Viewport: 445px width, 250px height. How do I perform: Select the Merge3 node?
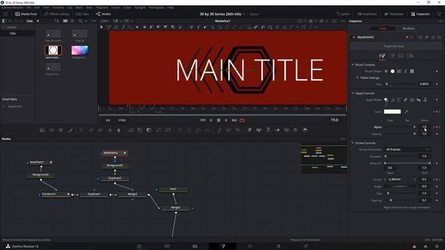[x=133, y=194]
